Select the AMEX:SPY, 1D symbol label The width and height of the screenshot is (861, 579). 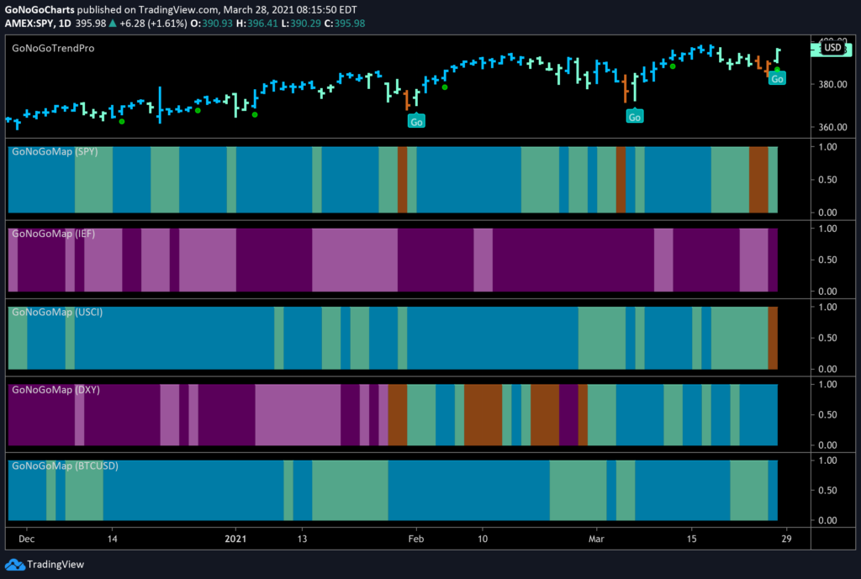pos(38,23)
